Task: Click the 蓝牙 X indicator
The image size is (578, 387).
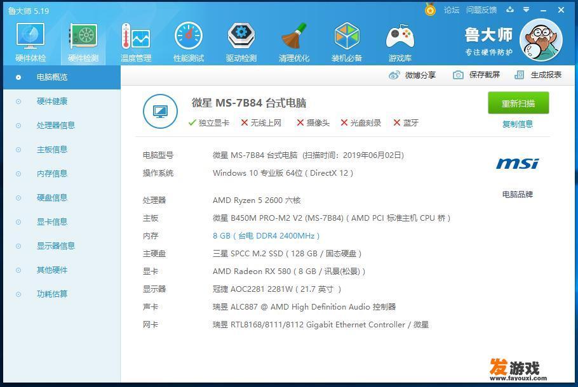Action: point(406,123)
